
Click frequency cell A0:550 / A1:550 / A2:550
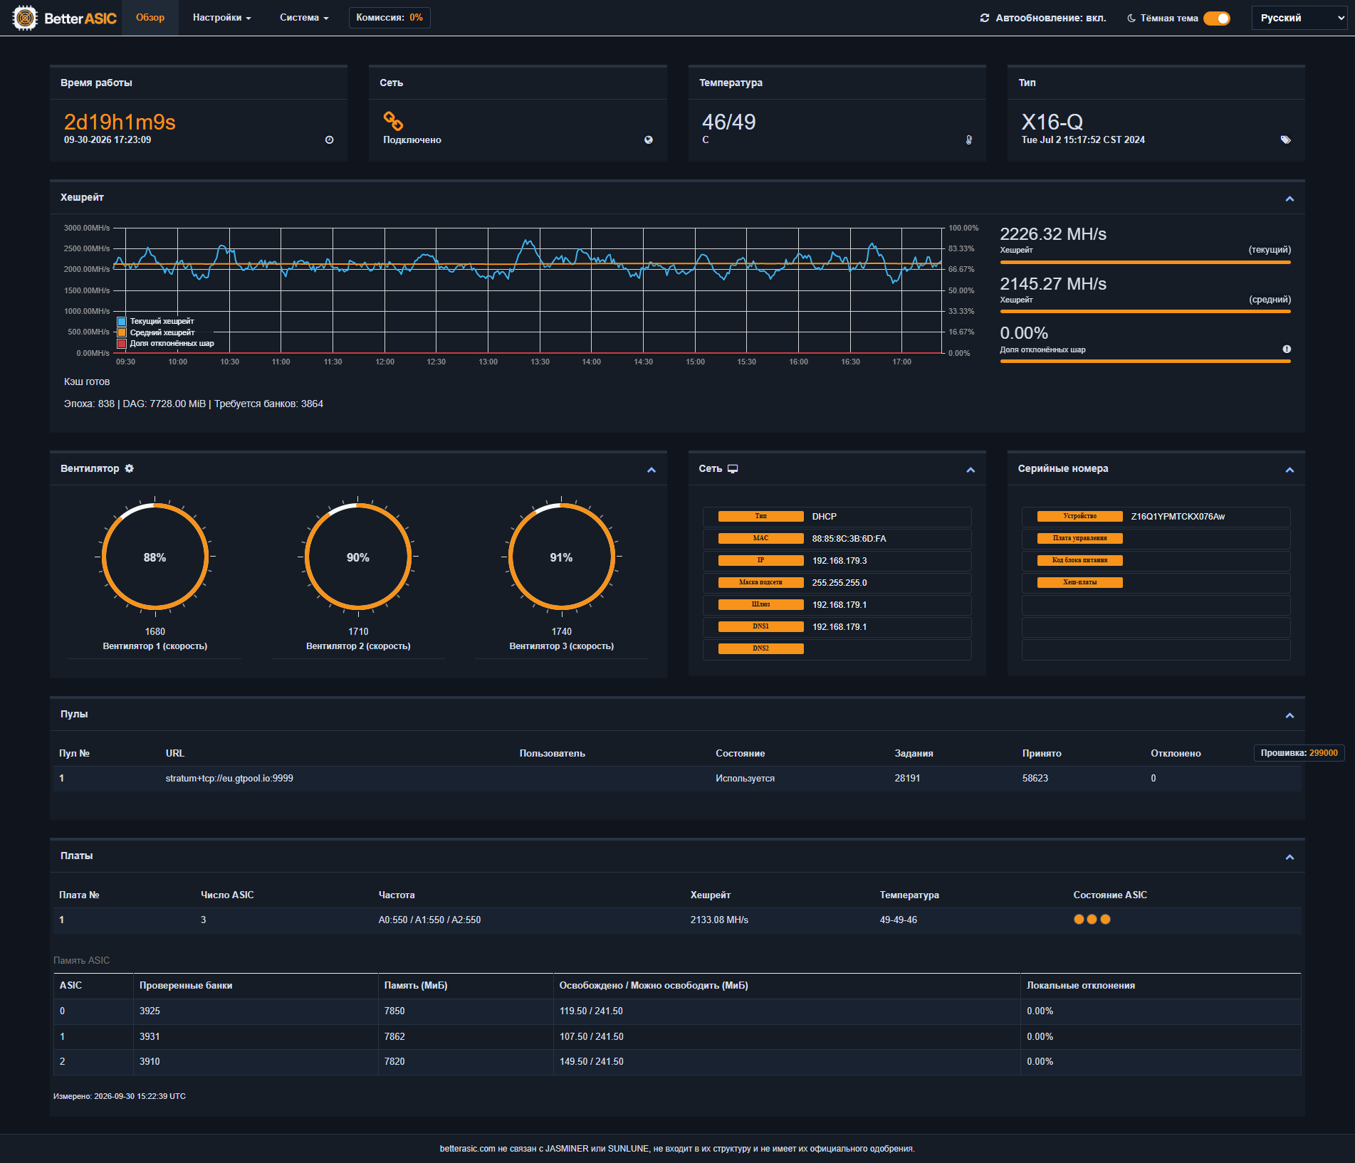(429, 920)
